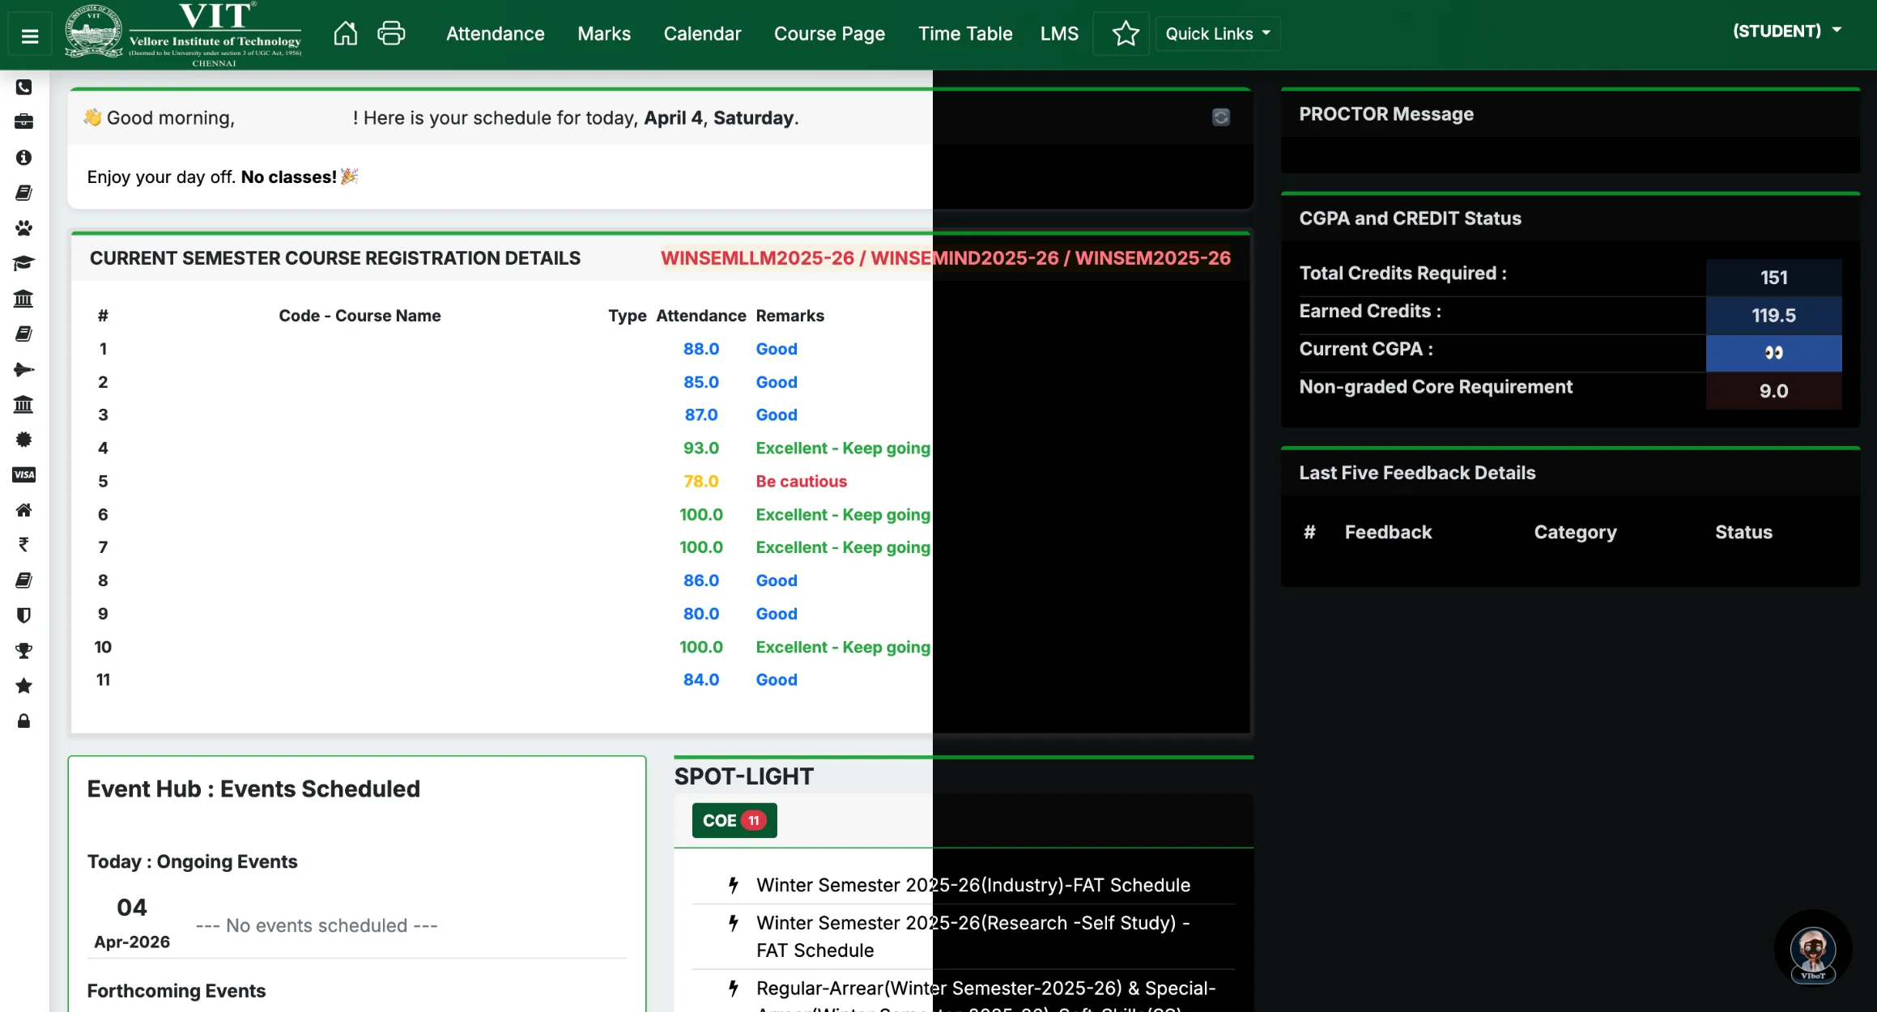Select the trophy icon in the sidebar

pos(23,651)
